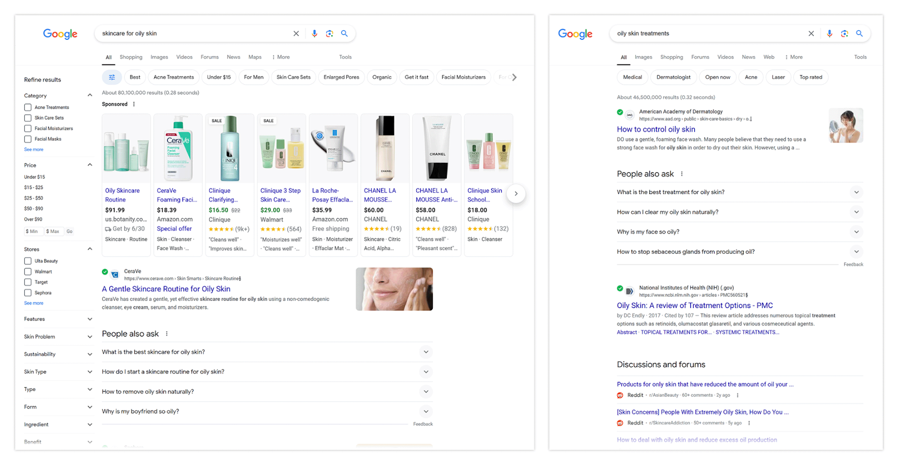Viewport: 898px width, 465px height.
Task: Check the Acne Treatments category box
Action: [x=28, y=107]
